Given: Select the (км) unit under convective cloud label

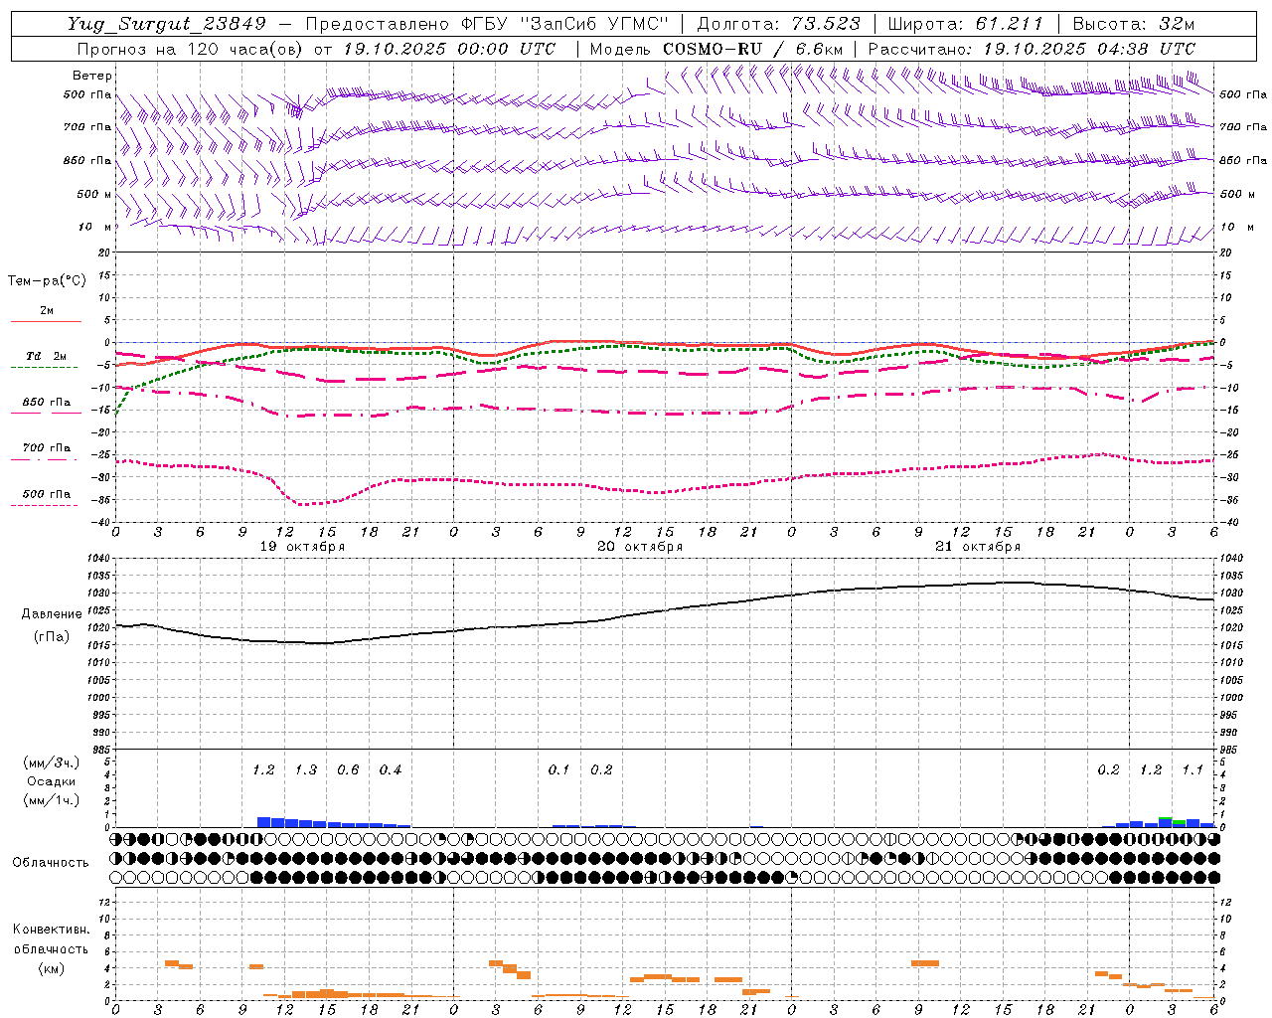Looking at the screenshot, I should 52,968.
